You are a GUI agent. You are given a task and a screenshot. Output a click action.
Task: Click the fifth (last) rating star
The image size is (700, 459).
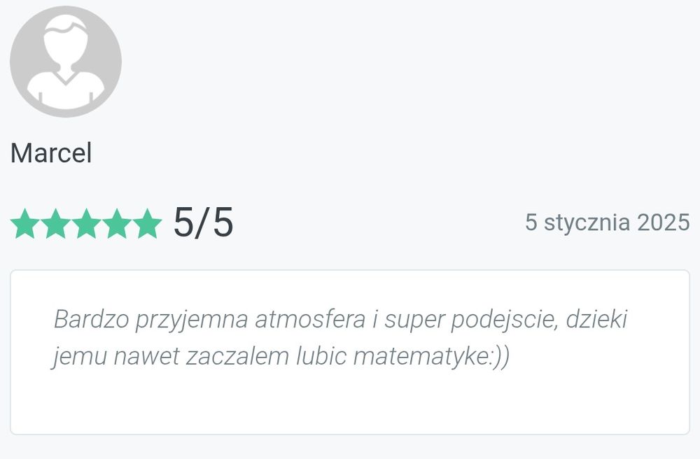click(x=148, y=223)
